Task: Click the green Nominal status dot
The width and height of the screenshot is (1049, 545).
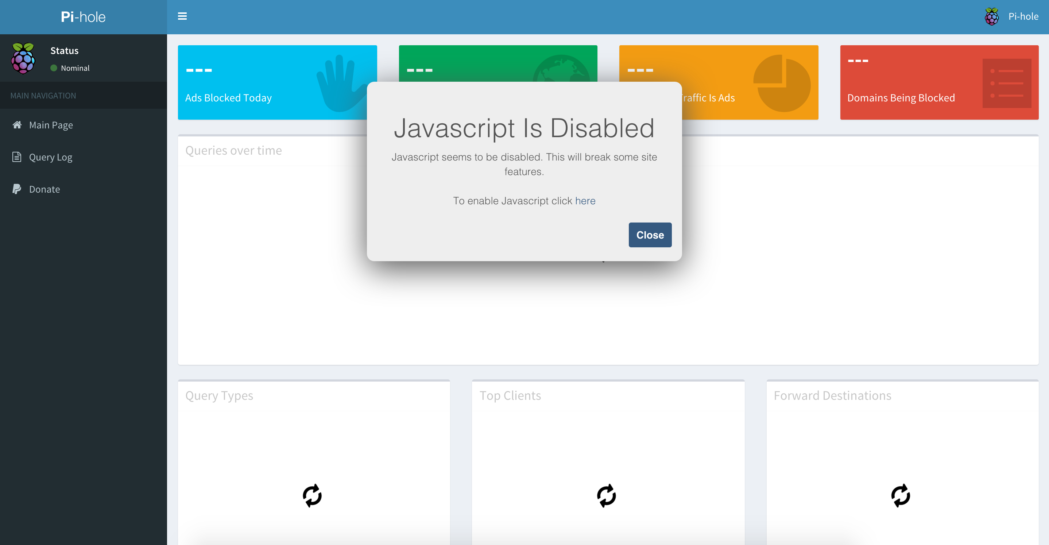Action: pos(53,68)
